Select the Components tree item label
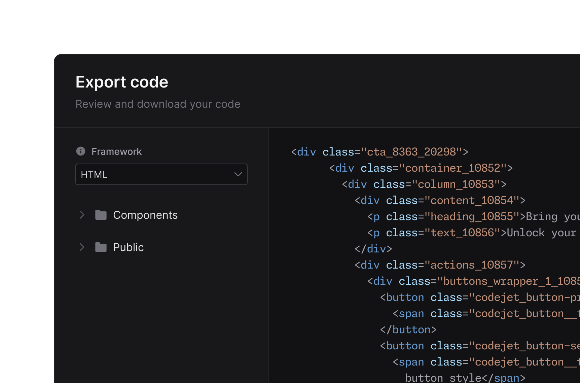The image size is (580, 383). point(145,215)
